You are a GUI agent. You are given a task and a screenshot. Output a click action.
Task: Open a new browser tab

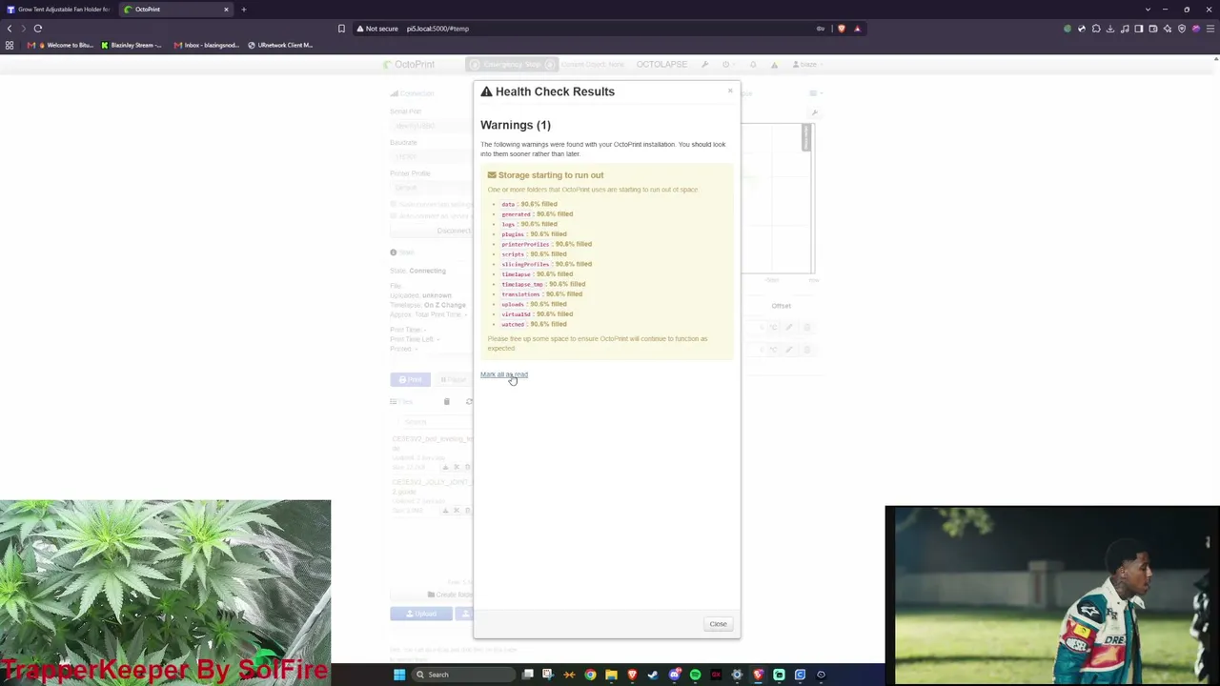(244, 10)
